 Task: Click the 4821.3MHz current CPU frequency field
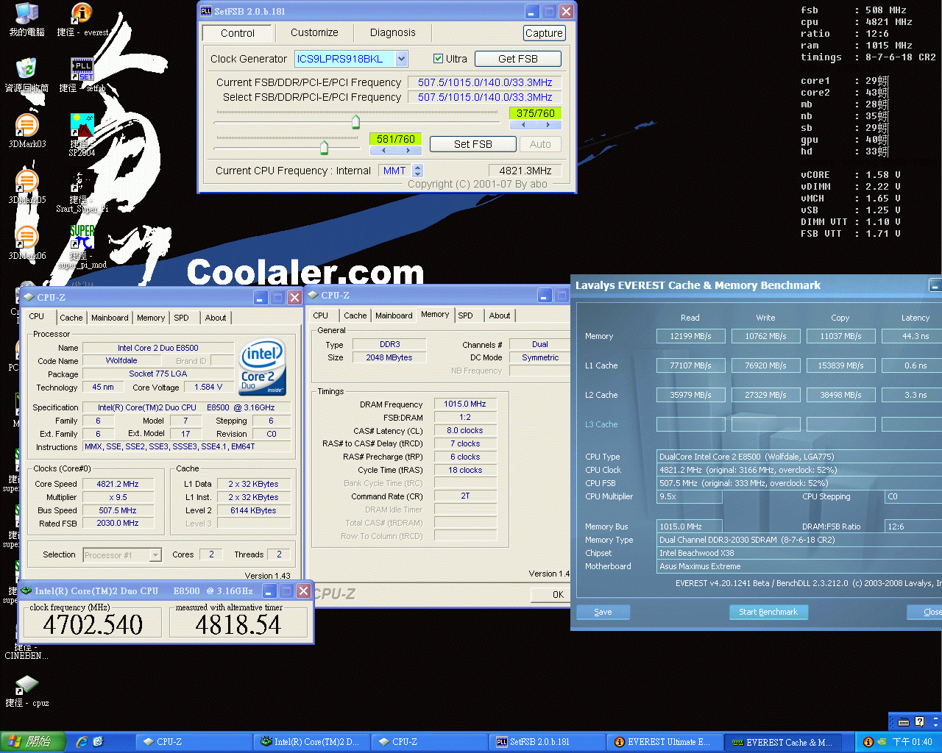click(x=525, y=171)
